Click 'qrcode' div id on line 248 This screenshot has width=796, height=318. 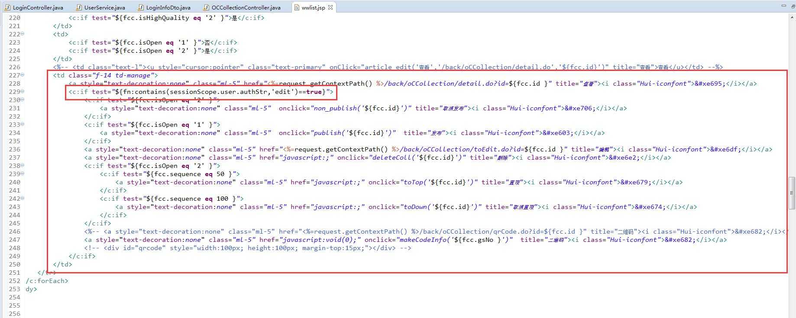(x=150, y=248)
